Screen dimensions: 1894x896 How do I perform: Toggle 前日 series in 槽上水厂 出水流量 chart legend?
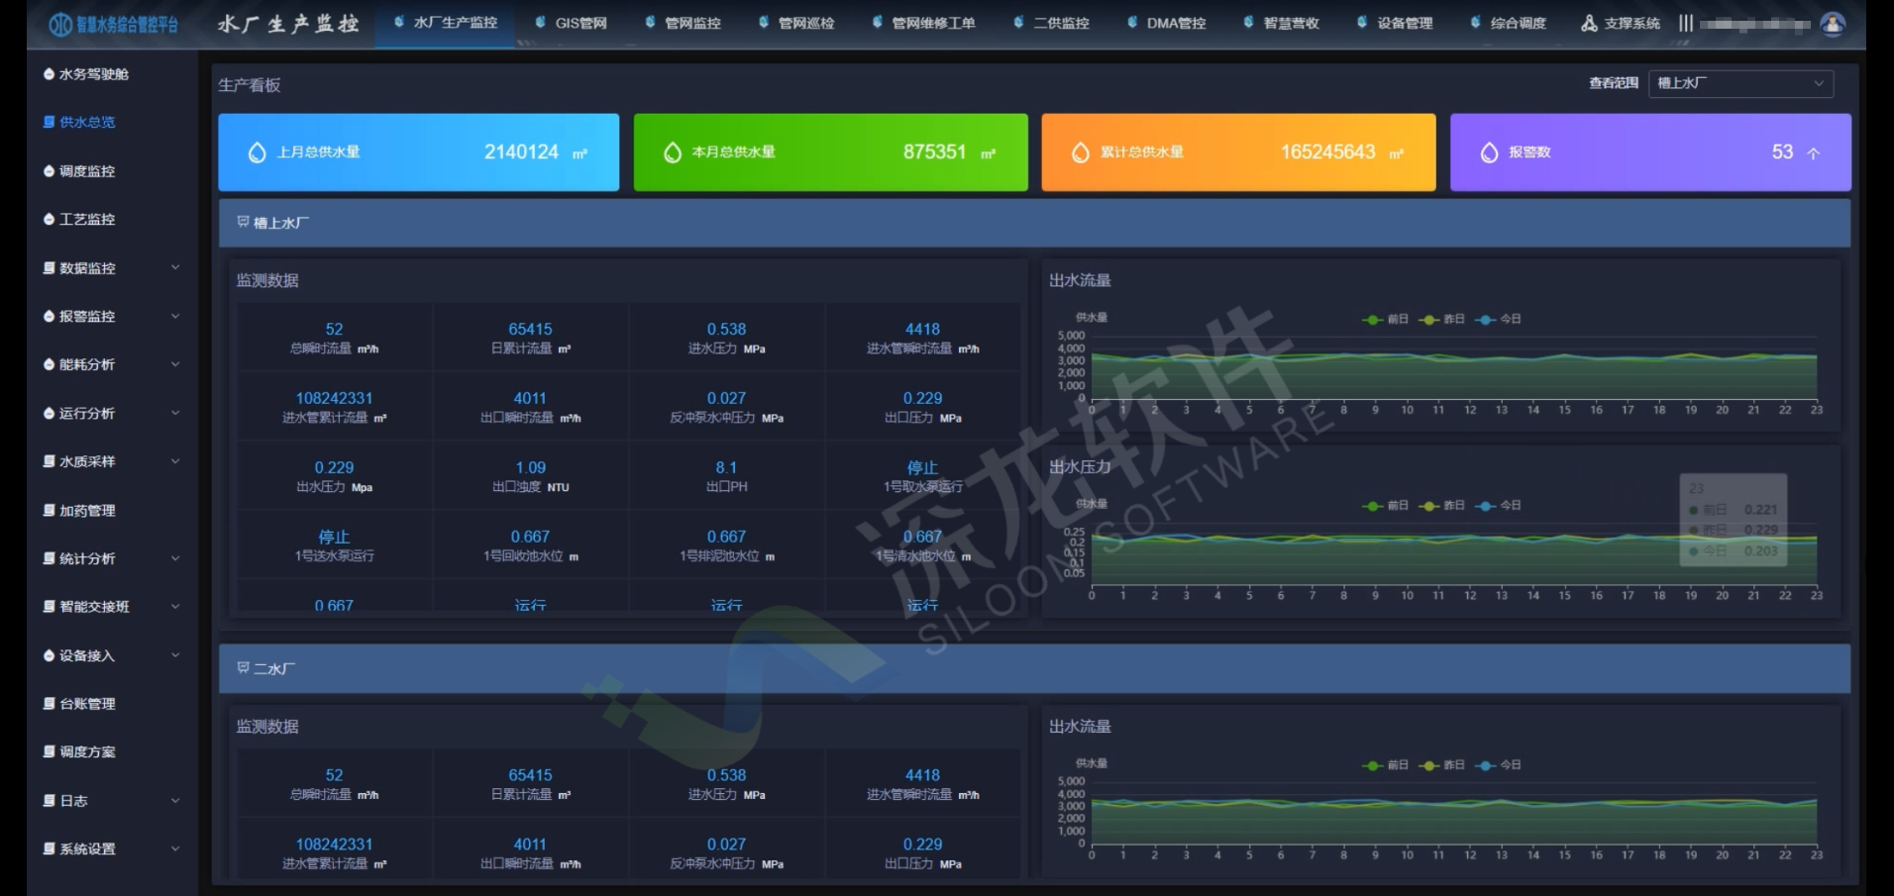pyautogui.click(x=1385, y=319)
